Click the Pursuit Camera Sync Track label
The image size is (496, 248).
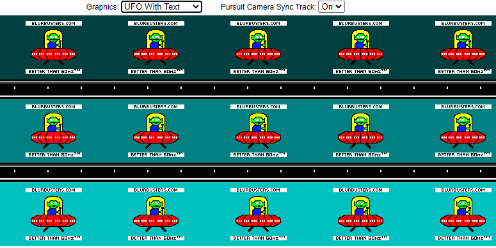[268, 6]
